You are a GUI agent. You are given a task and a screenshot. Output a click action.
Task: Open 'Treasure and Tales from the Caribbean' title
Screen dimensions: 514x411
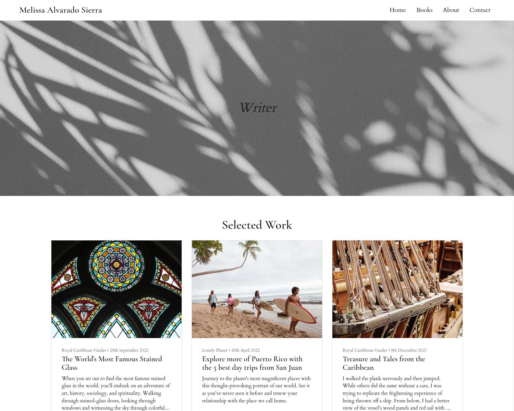[384, 363]
